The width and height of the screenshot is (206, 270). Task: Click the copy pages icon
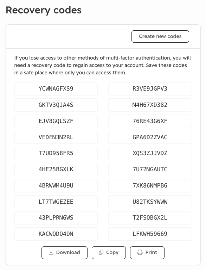[x=101, y=252]
